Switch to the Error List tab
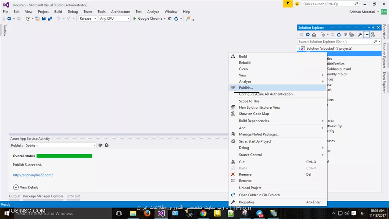This screenshot has height=219, width=389. [x=73, y=196]
